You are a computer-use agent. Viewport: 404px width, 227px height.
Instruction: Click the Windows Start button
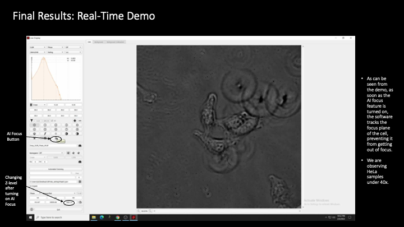[x=30, y=217]
